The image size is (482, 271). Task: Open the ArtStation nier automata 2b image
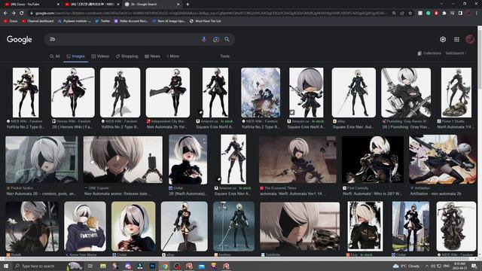click(442, 159)
